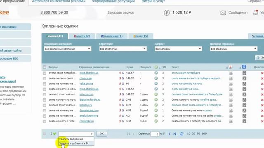This screenshot has width=264, height=148.
Task: Click Google icon in table header
Action: pos(244,67)
